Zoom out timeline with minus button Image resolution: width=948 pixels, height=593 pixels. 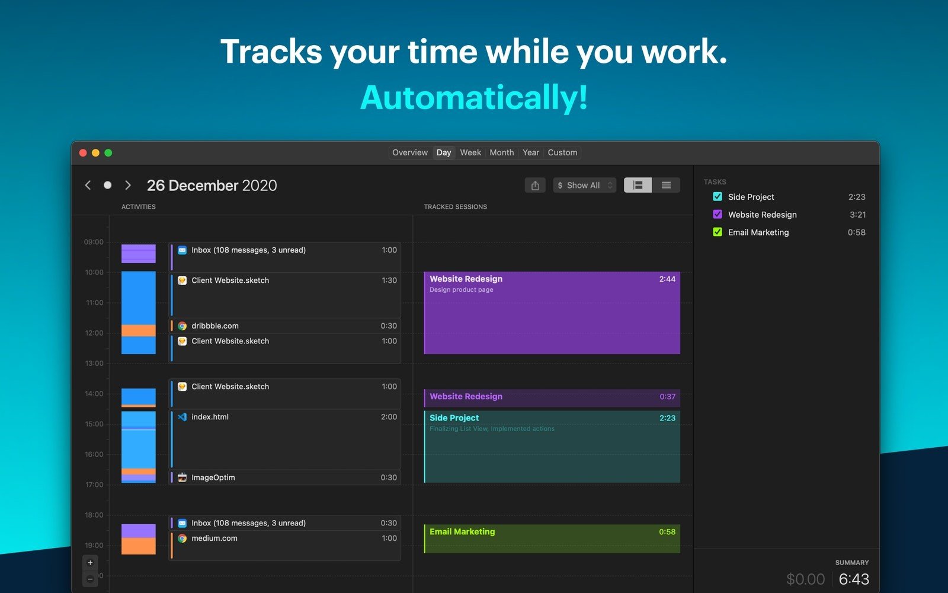coord(90,579)
